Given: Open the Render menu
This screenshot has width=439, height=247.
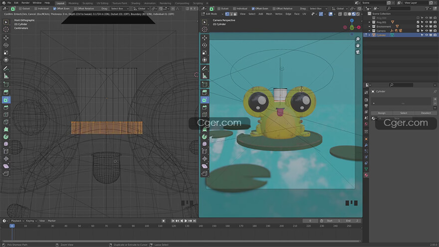Looking at the screenshot, I should tap(25, 3).
